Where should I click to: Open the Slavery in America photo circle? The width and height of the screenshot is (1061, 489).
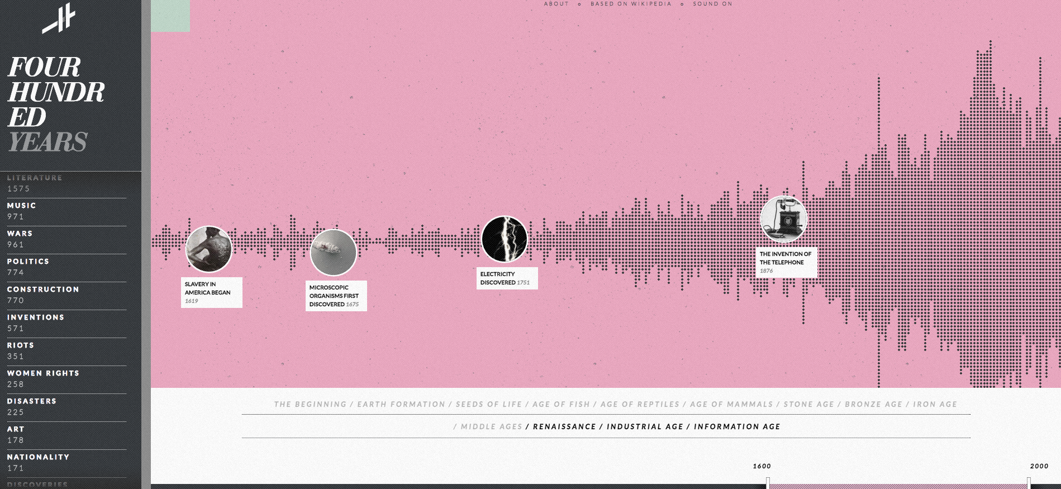[209, 249]
